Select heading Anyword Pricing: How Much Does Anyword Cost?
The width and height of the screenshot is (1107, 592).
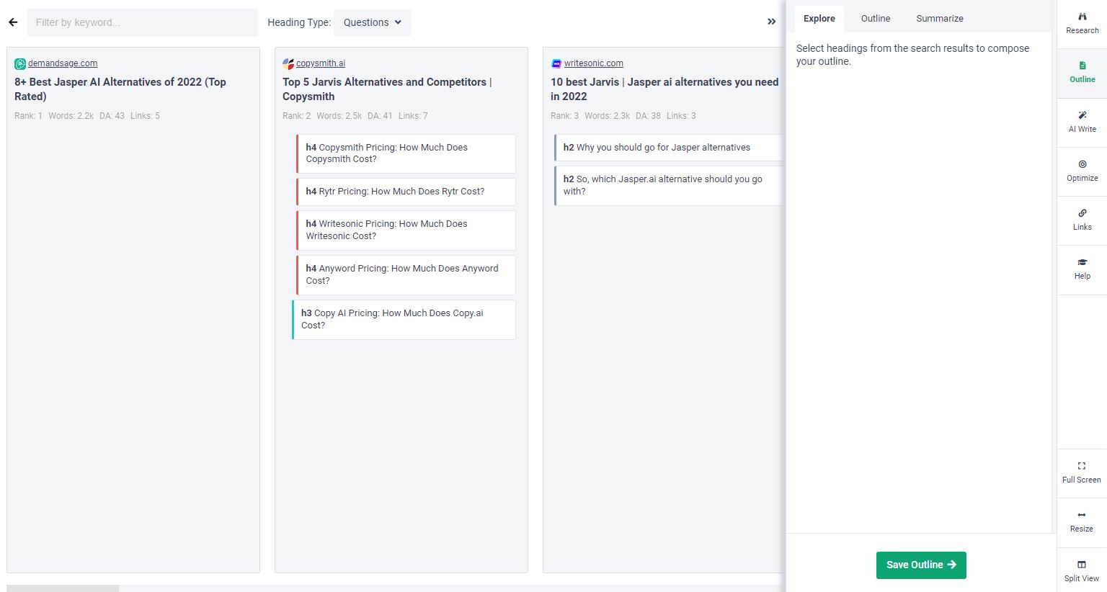(406, 274)
